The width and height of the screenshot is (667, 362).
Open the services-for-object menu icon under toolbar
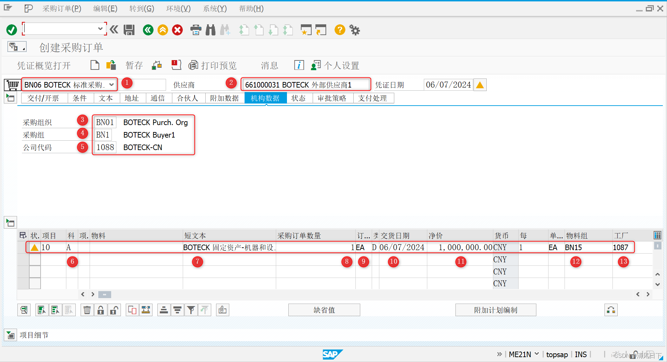click(x=16, y=47)
